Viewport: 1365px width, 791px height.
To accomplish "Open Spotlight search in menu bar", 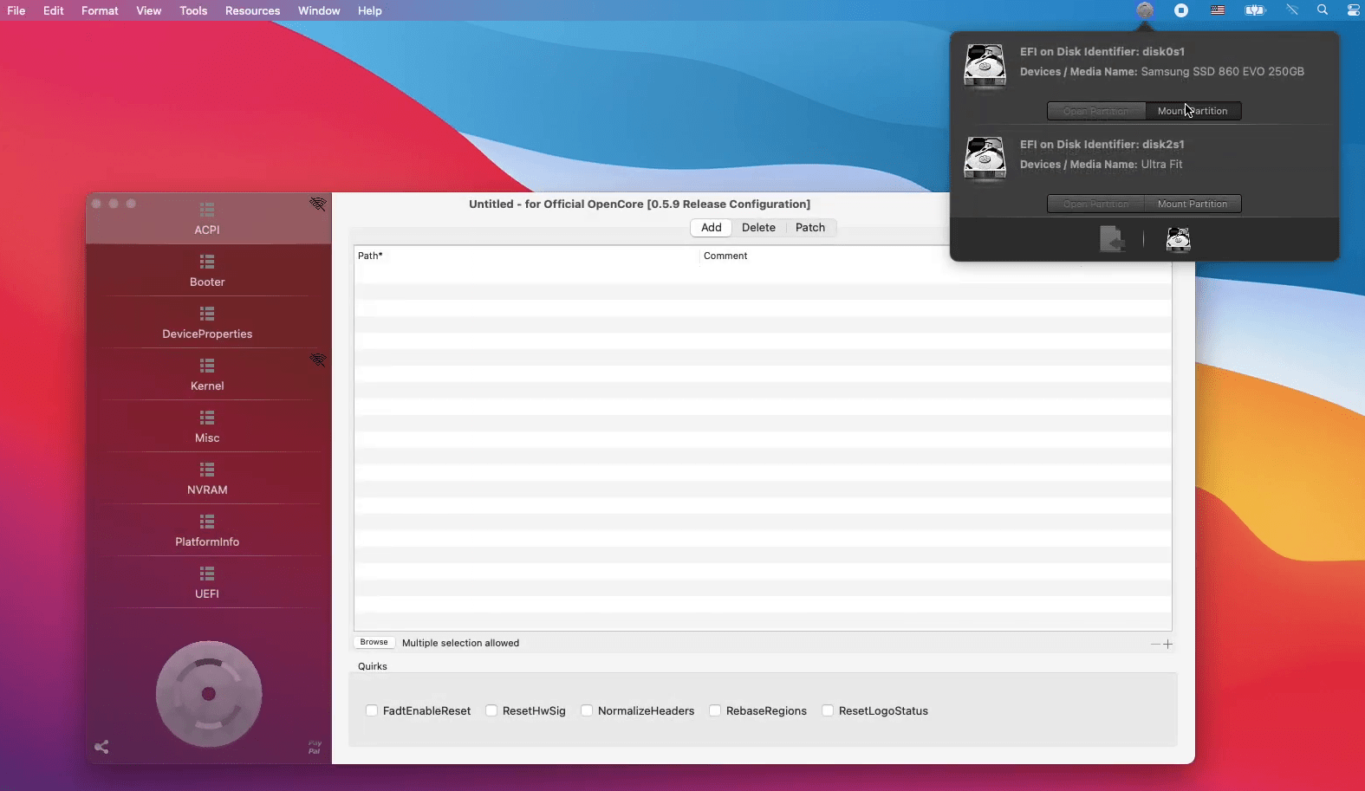I will (1323, 10).
